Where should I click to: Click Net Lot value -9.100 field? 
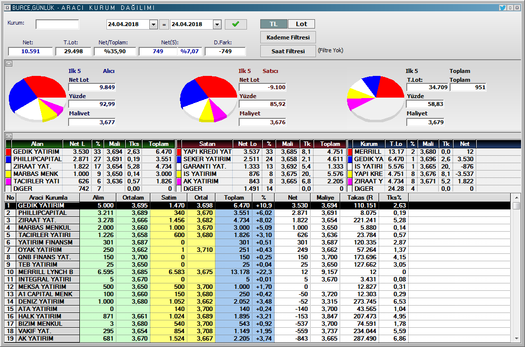tap(262, 87)
